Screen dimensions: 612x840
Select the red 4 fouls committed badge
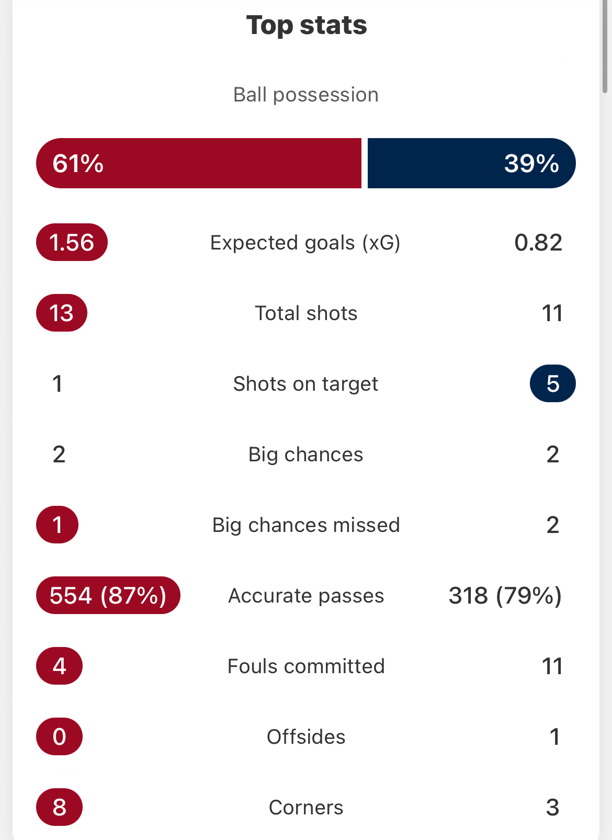59,666
